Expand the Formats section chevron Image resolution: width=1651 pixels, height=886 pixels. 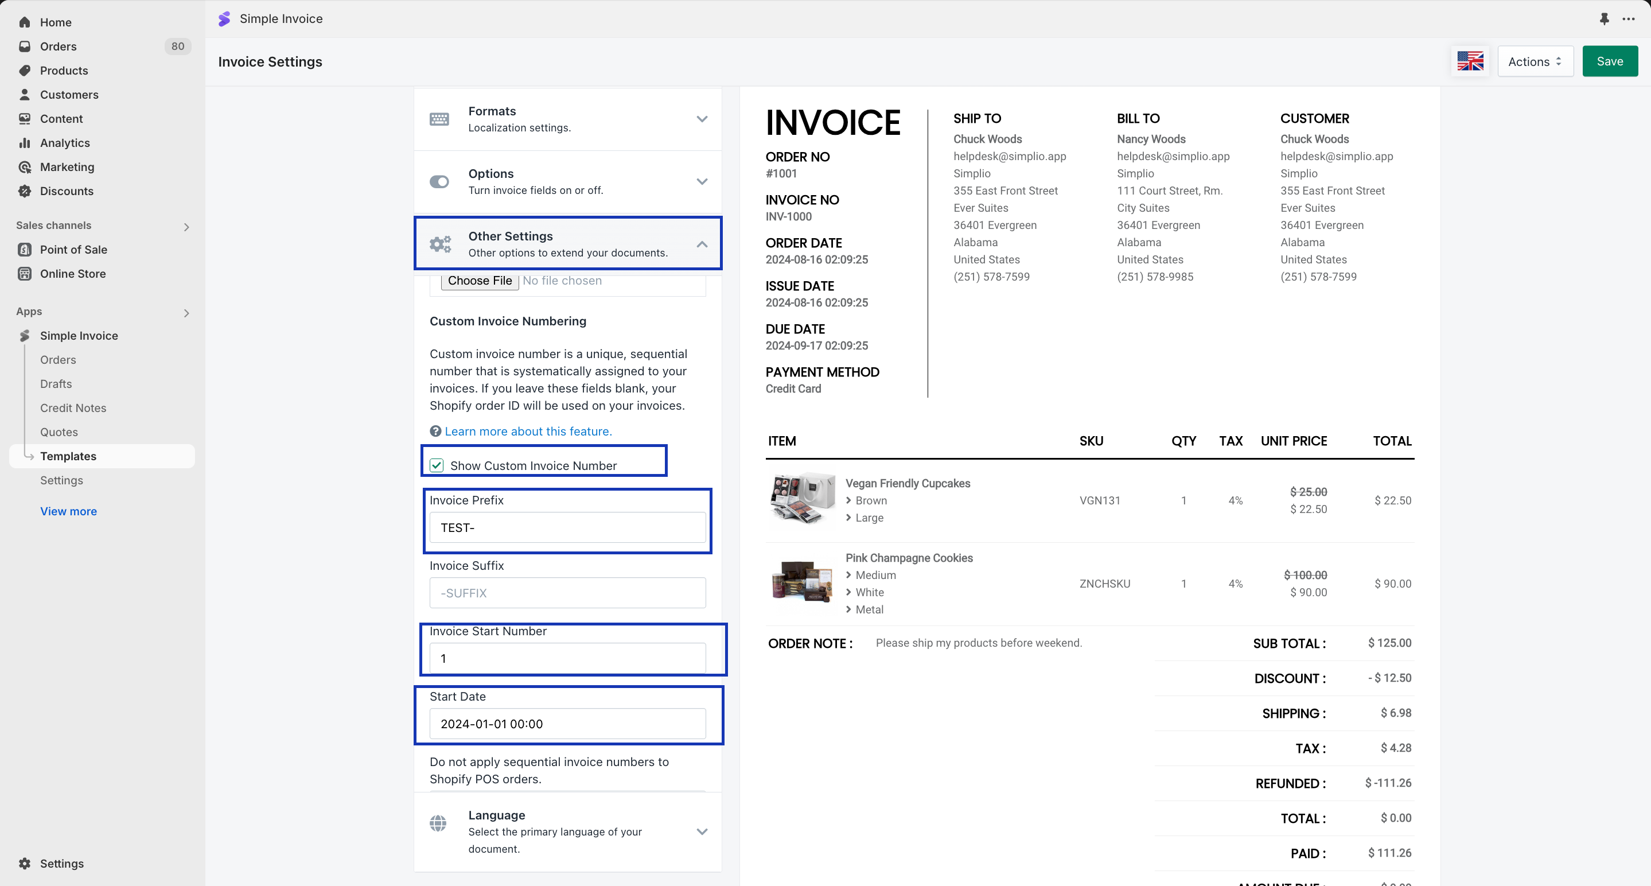click(702, 119)
